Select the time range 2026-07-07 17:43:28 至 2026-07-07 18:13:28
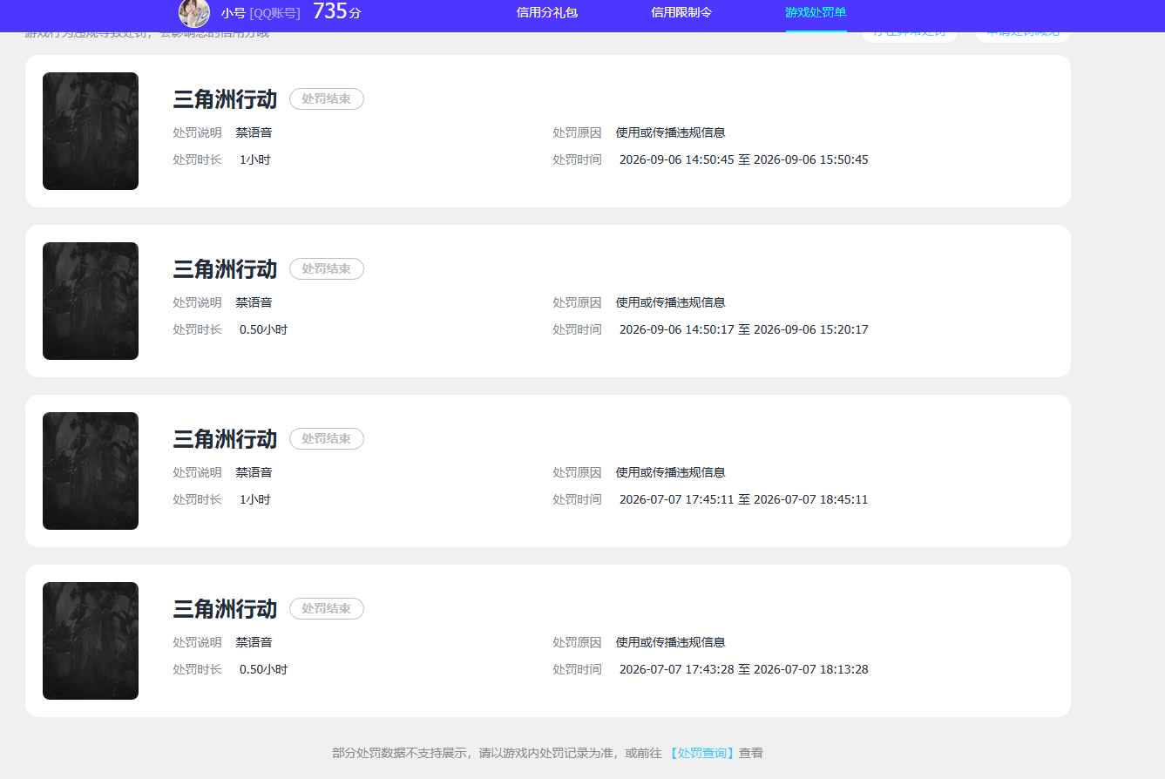The height and width of the screenshot is (779, 1165). click(x=744, y=670)
